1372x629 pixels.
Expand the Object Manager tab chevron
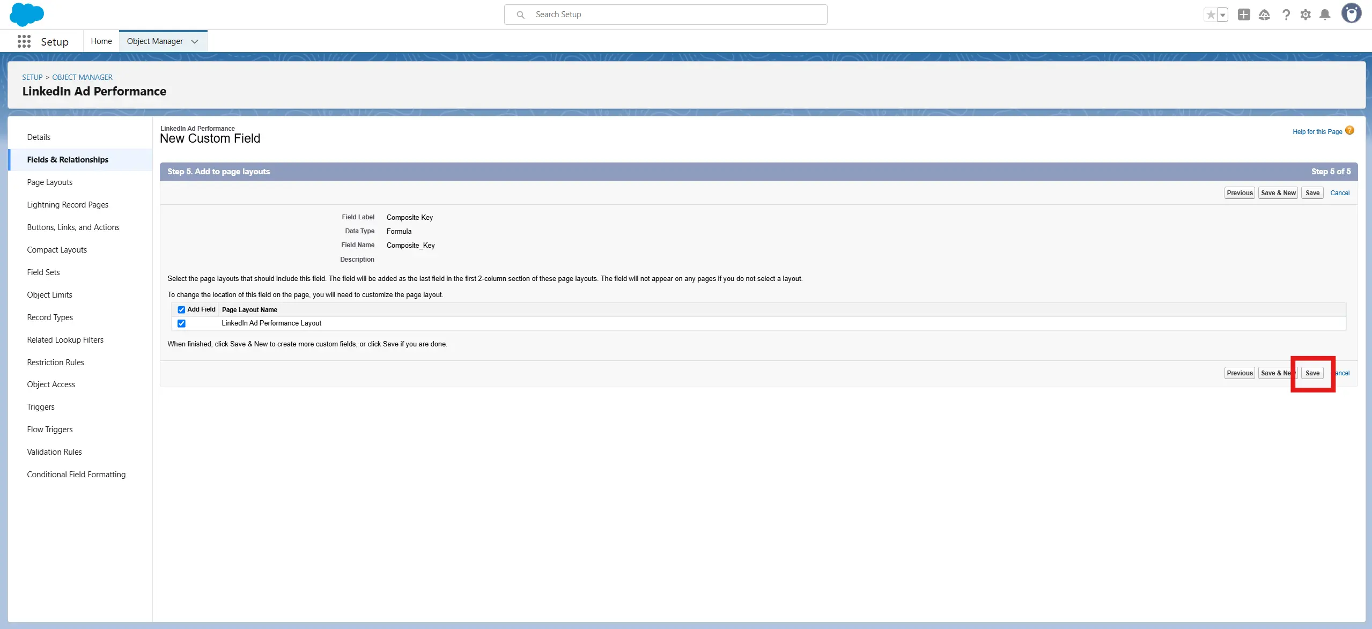[x=195, y=41]
